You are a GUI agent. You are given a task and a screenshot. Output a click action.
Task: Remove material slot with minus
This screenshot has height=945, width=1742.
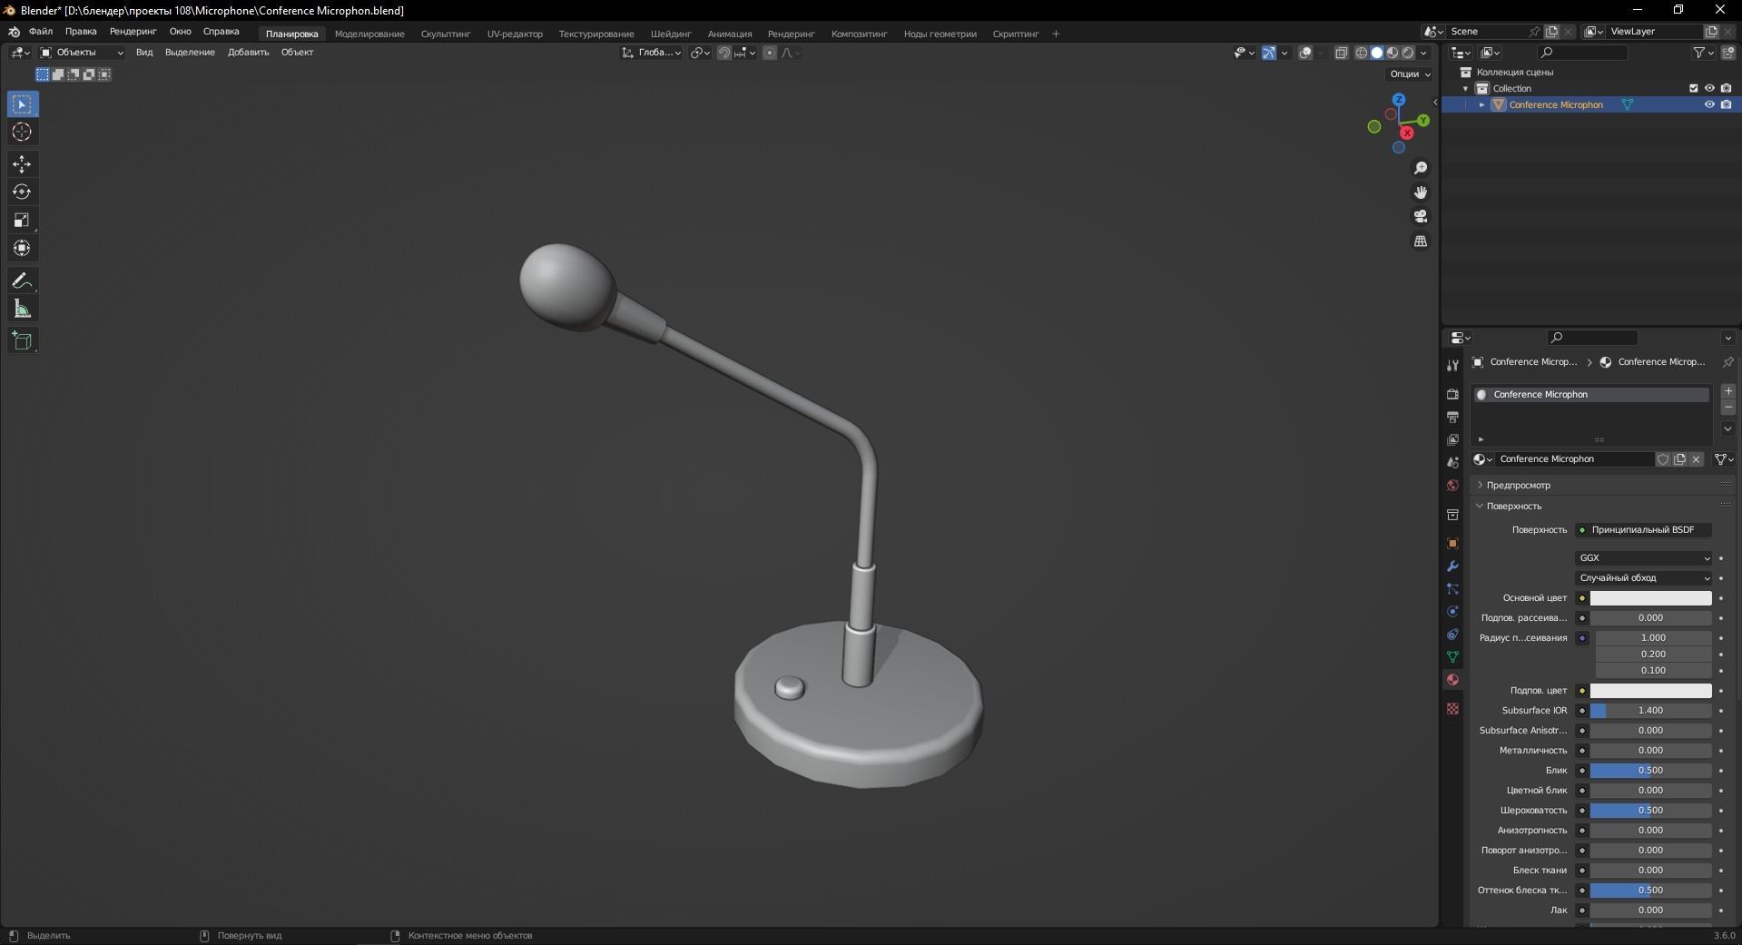click(1728, 409)
